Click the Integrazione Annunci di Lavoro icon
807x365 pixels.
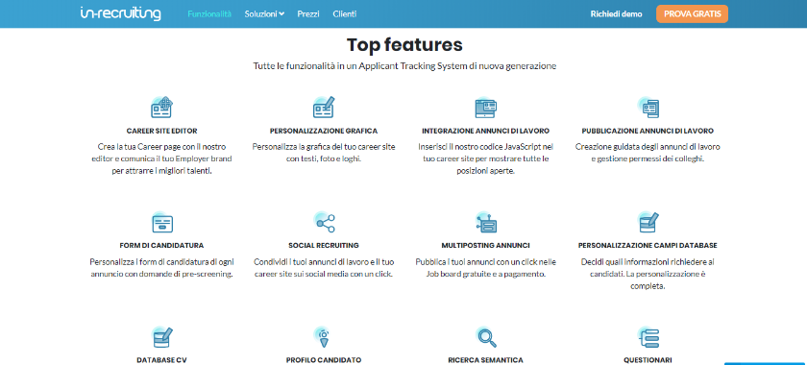click(485, 107)
